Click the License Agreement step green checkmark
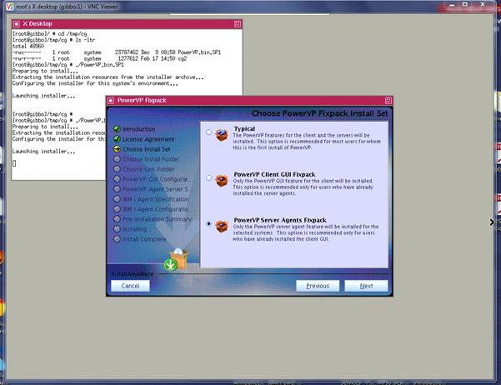This screenshot has width=501, height=385. click(x=117, y=139)
